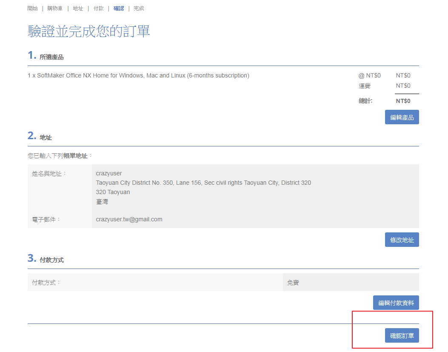Click the 編輯付款資料 edit payment button
The image size is (448, 352).
396,303
